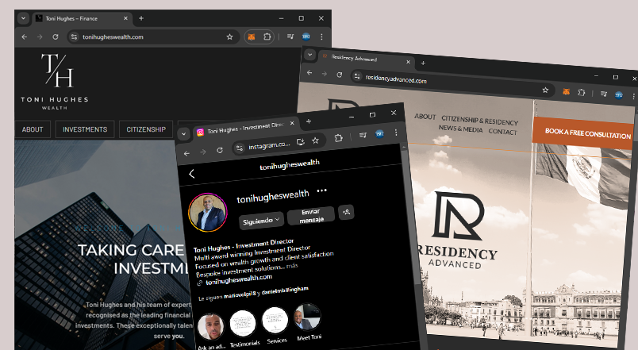Click the add-person suggestion icon on Instagram profile
This screenshot has width=638, height=350.
[x=345, y=212]
